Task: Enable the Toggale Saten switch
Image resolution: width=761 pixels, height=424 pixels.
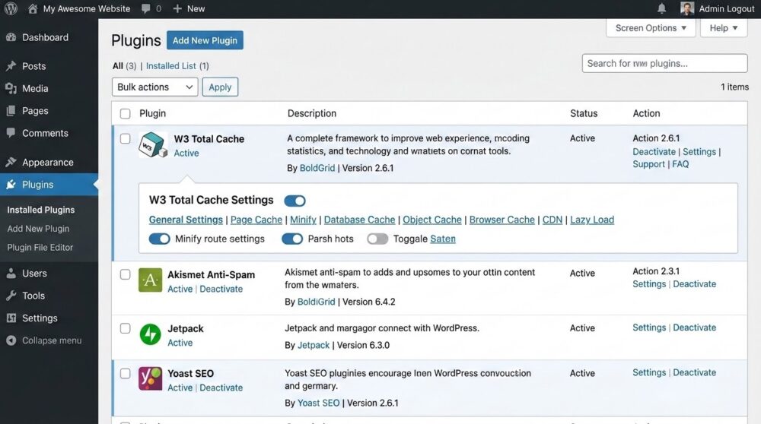Action: [377, 239]
